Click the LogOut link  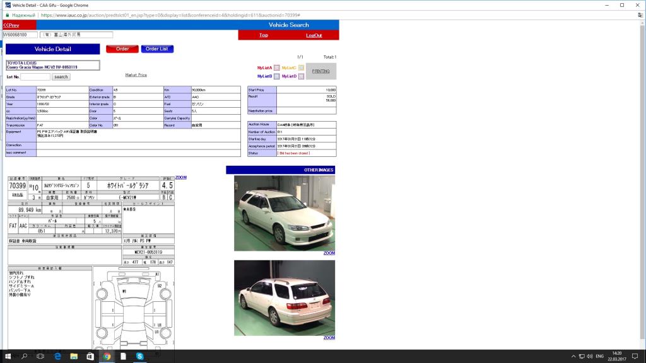click(314, 35)
